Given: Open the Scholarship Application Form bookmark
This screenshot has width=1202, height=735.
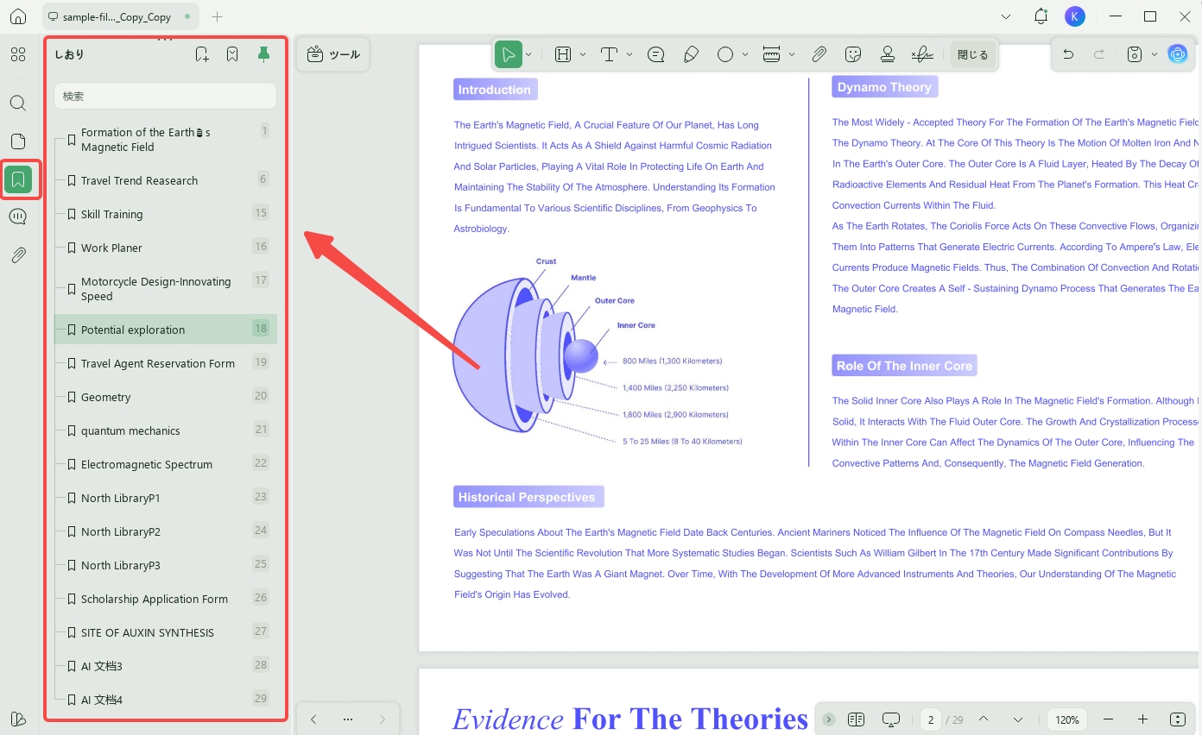Looking at the screenshot, I should point(166,599).
